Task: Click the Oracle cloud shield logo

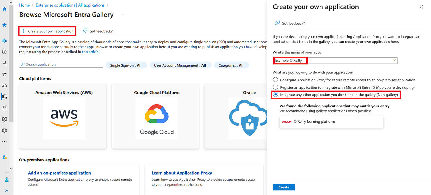Action: pos(248,119)
